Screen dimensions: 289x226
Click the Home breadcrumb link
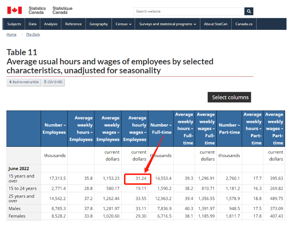(11, 34)
